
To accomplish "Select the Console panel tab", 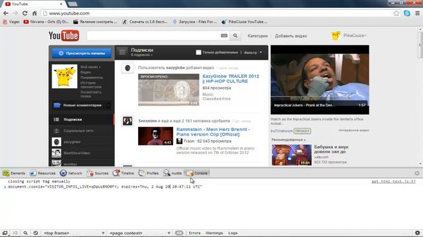I will coord(197,173).
